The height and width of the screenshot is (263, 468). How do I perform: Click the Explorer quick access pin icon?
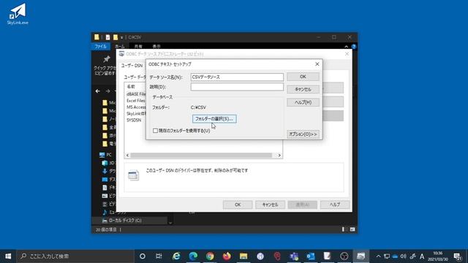point(106,59)
